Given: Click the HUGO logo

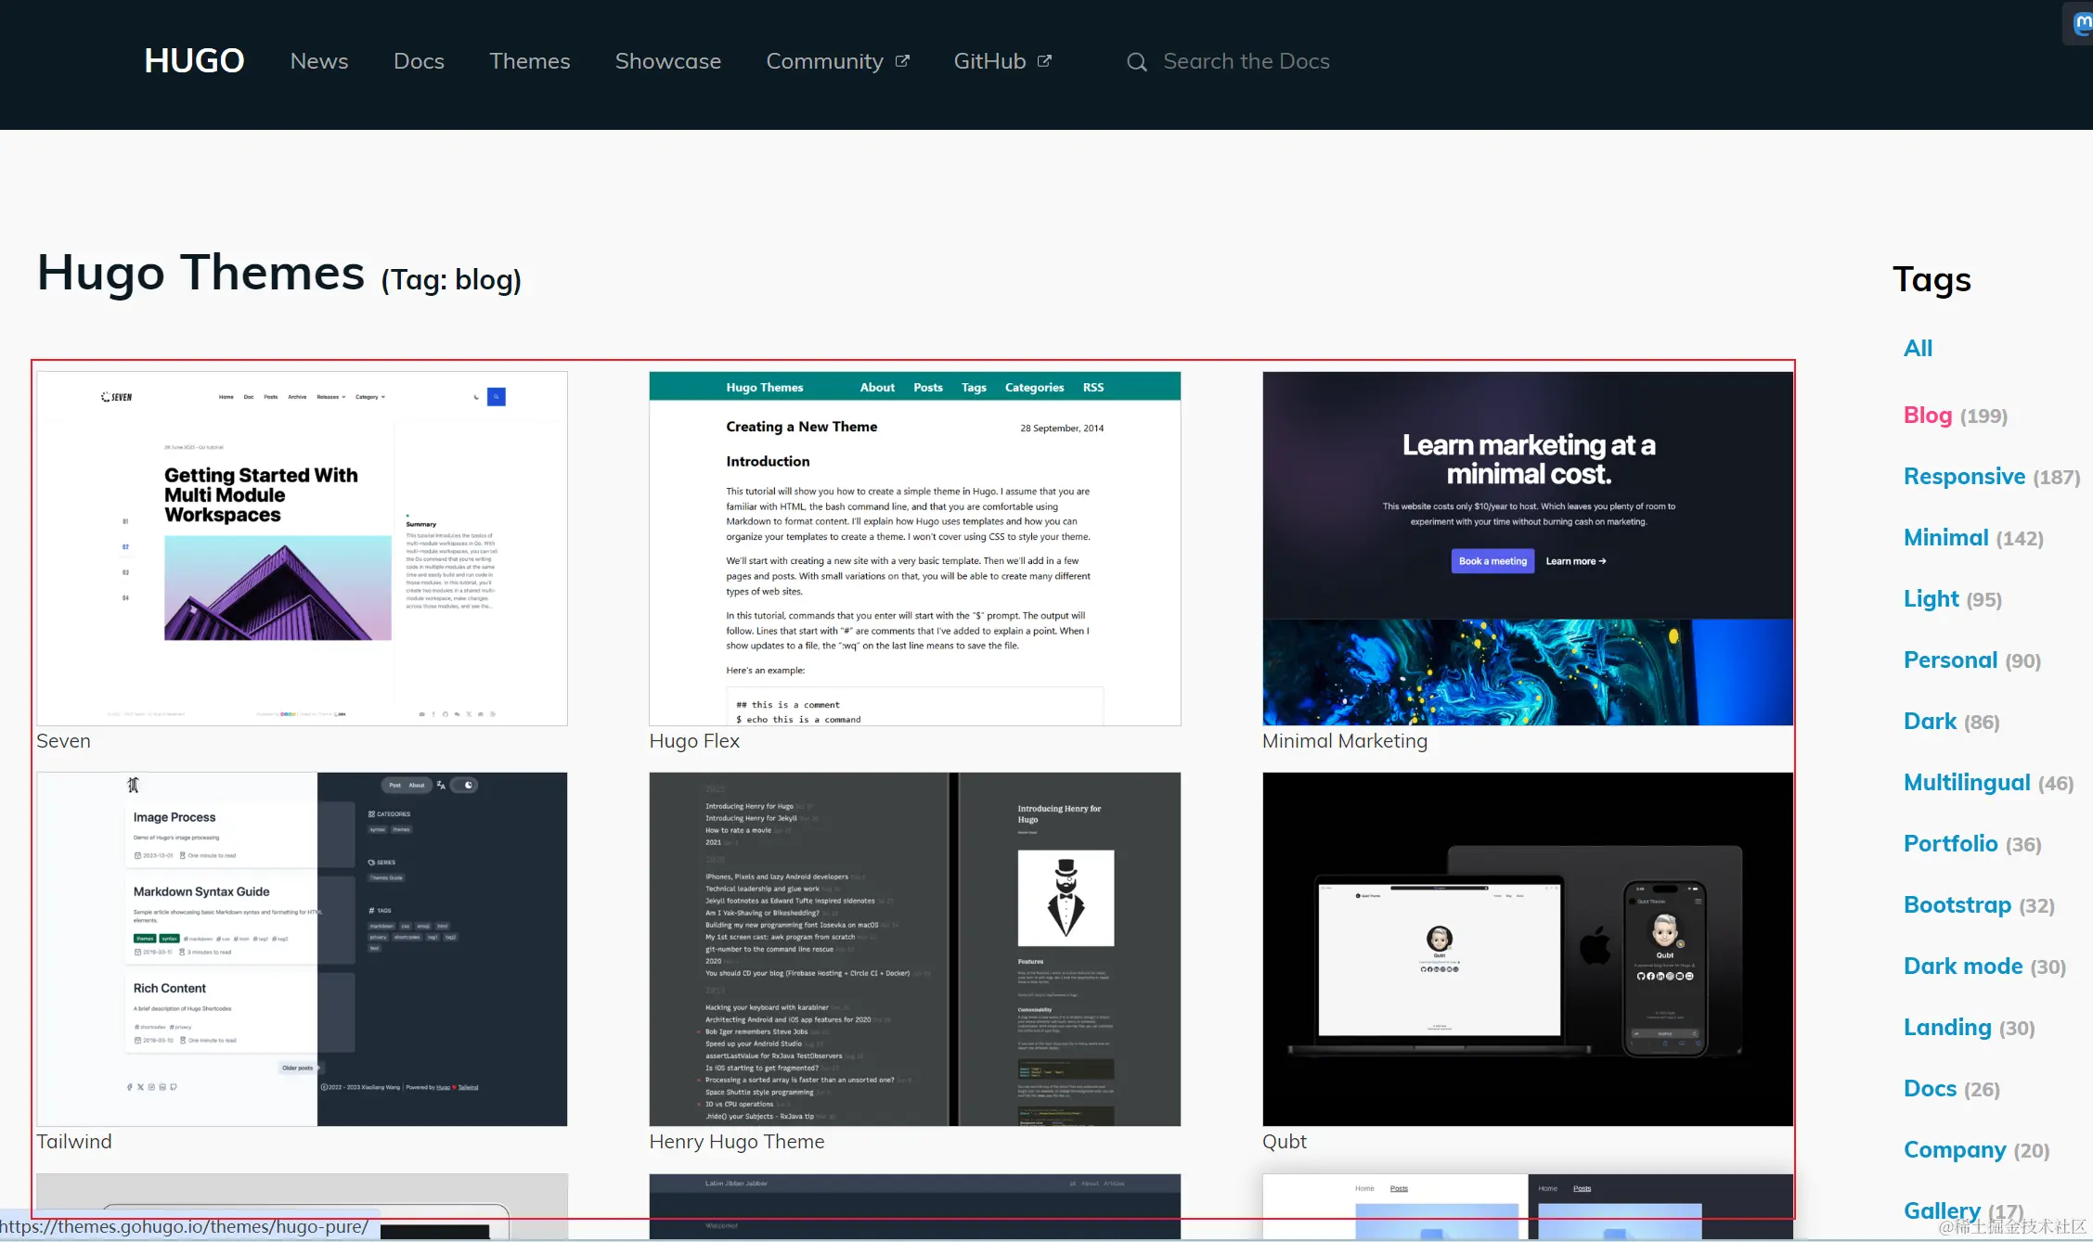Looking at the screenshot, I should click(x=194, y=61).
